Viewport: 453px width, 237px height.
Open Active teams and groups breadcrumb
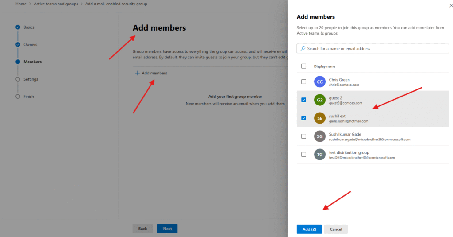(56, 4)
